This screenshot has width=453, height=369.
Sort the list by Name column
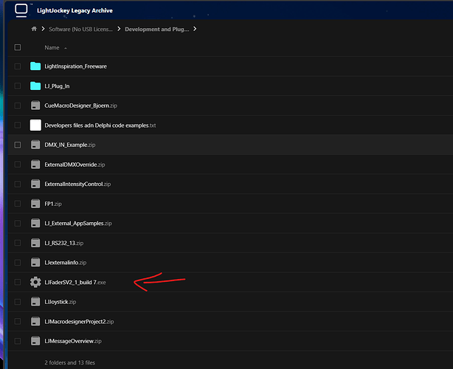tap(52, 48)
